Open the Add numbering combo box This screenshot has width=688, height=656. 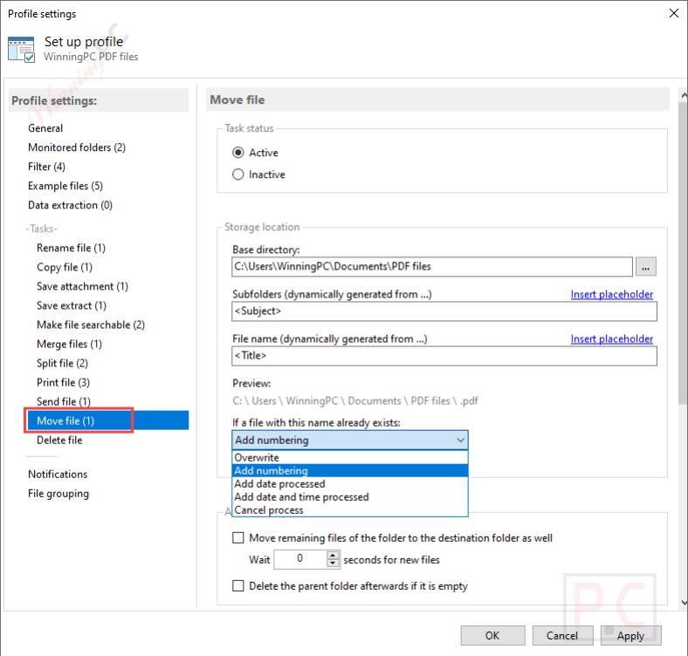click(350, 440)
